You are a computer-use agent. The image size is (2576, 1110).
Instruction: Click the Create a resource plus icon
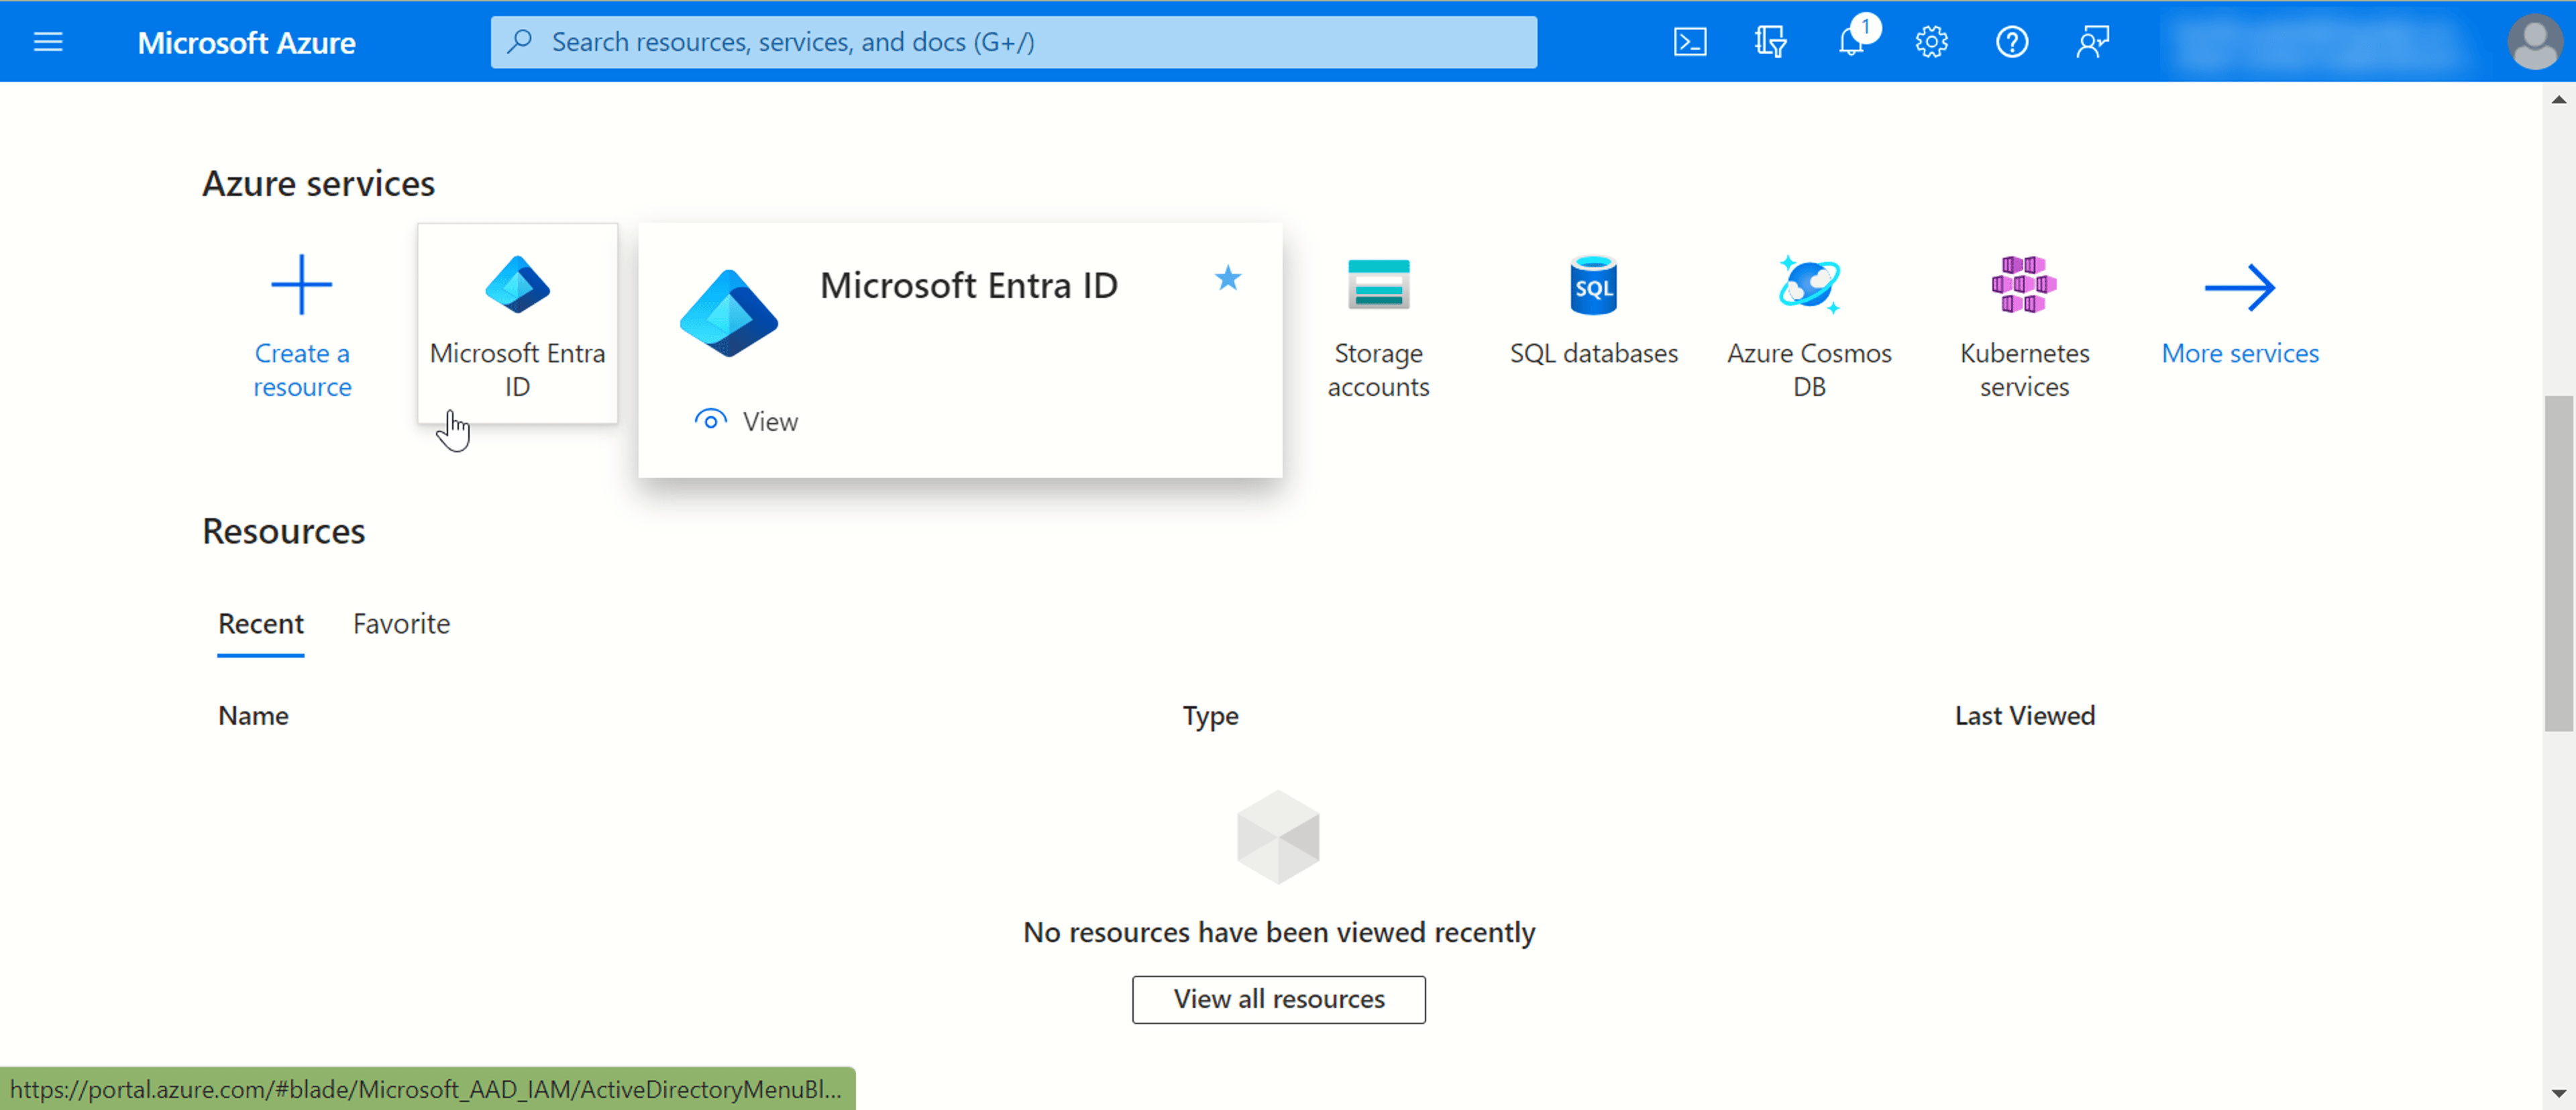point(301,285)
